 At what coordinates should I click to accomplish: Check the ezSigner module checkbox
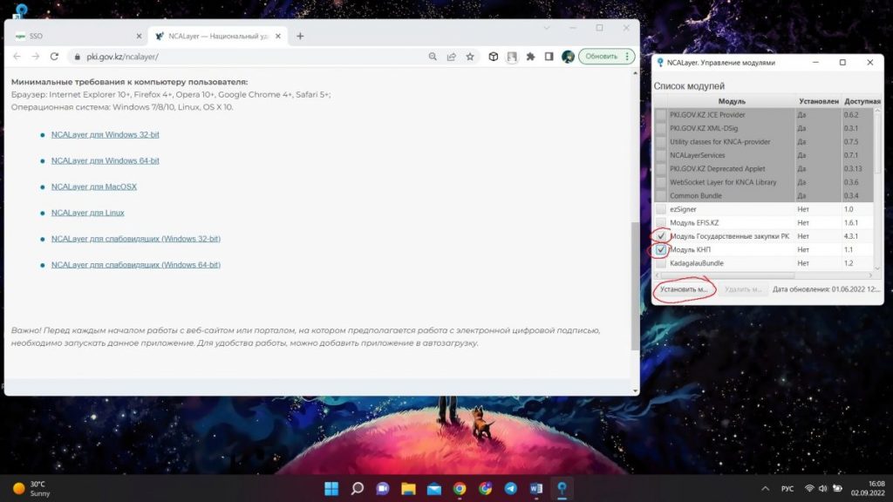661,209
